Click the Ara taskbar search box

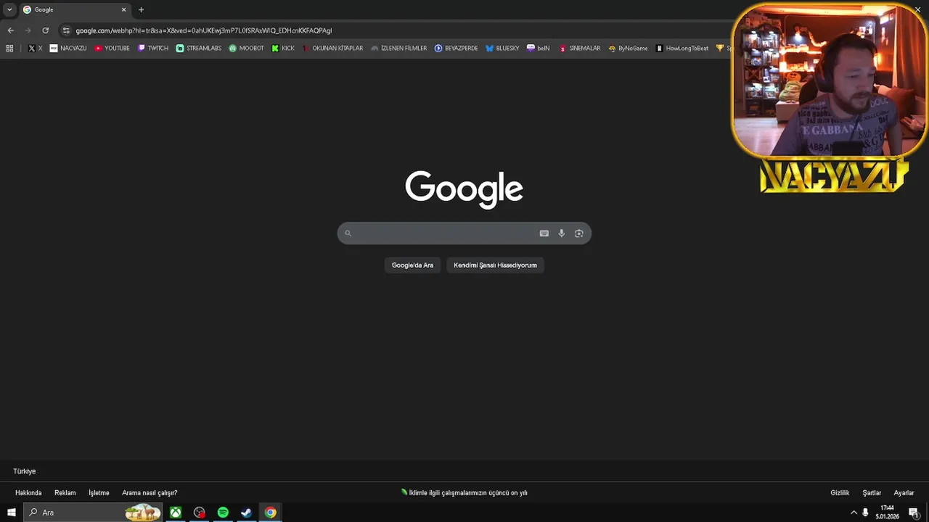(x=93, y=513)
